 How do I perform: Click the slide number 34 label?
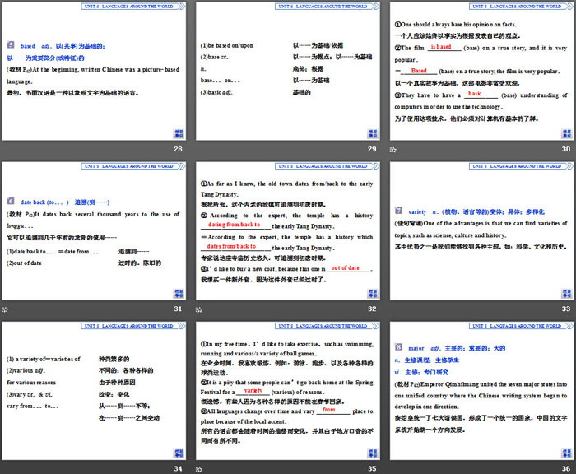pos(178,468)
